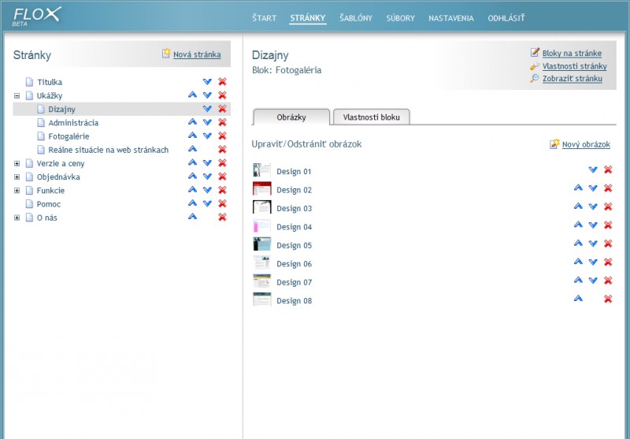Image resolution: width=630 pixels, height=439 pixels.
Task: Select the Pomoc page
Action: click(x=49, y=204)
